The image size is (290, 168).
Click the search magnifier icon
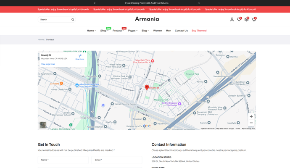coord(73,19)
